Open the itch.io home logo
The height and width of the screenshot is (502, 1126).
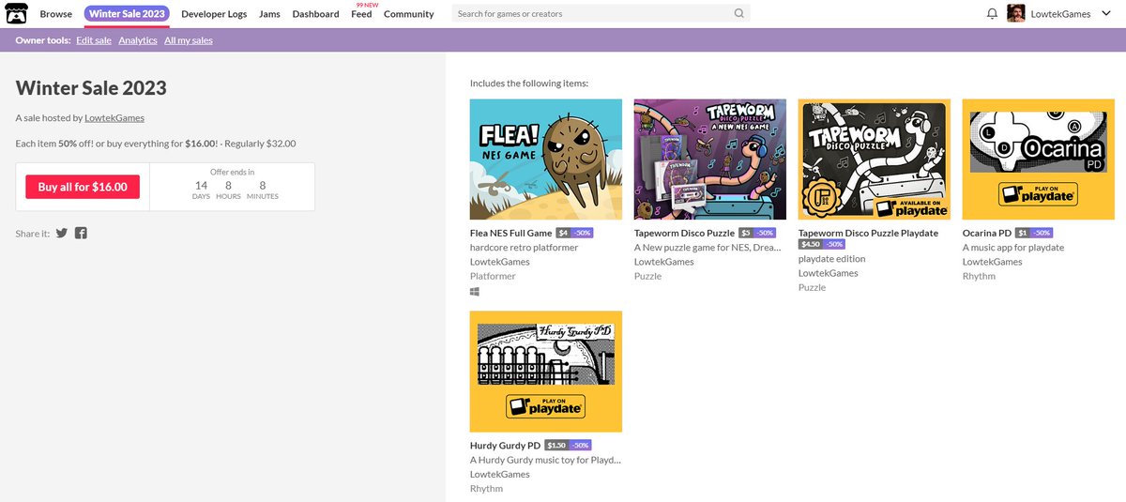(17, 13)
